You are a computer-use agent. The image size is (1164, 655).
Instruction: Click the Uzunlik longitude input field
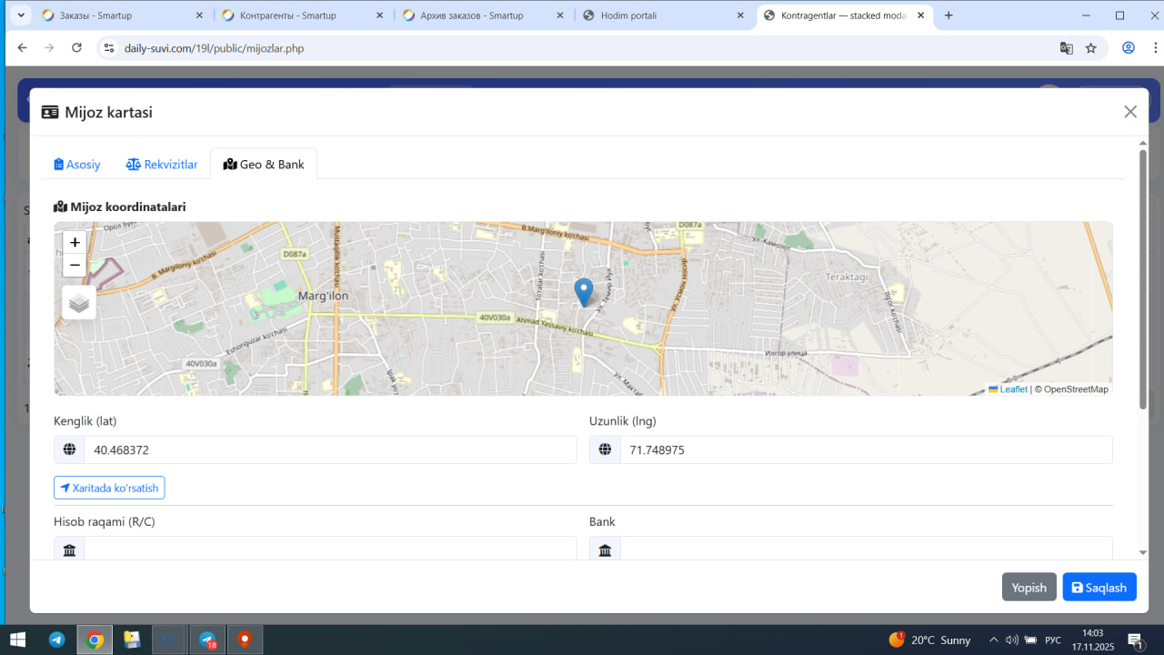(865, 449)
